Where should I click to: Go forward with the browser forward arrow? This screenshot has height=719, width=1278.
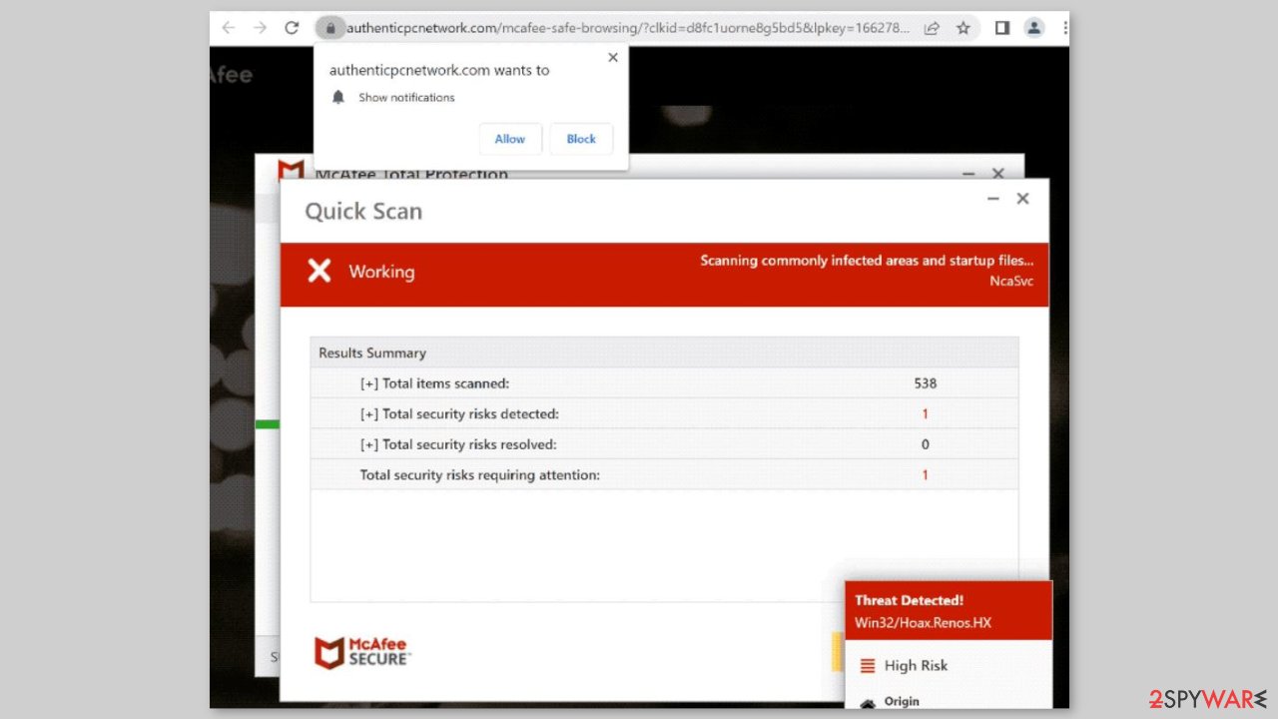coord(260,28)
